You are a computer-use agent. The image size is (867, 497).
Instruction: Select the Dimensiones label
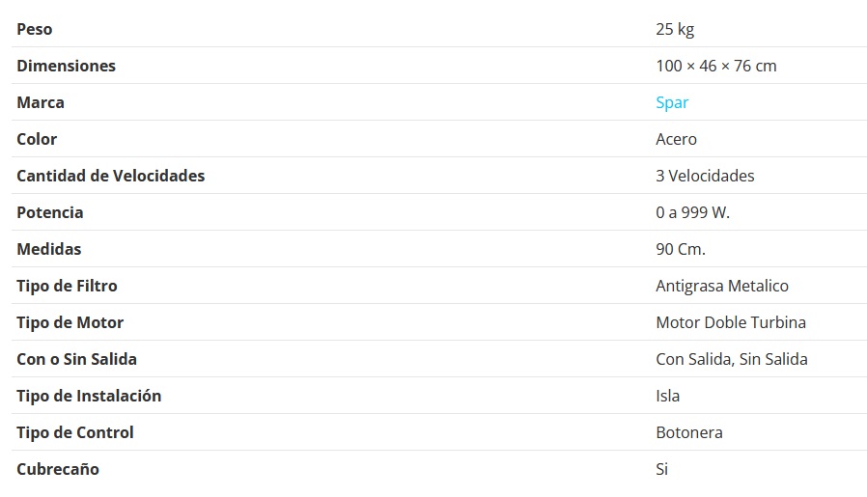[x=66, y=66]
